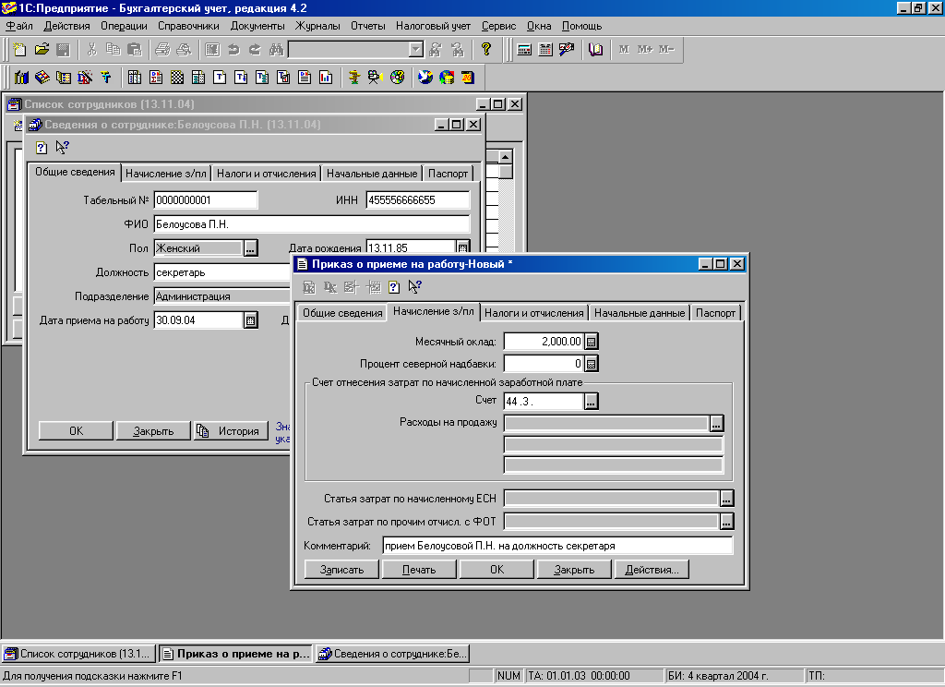The image size is (945, 687).
Task: Click the Save diskette toolbar icon
Action: click(x=63, y=50)
